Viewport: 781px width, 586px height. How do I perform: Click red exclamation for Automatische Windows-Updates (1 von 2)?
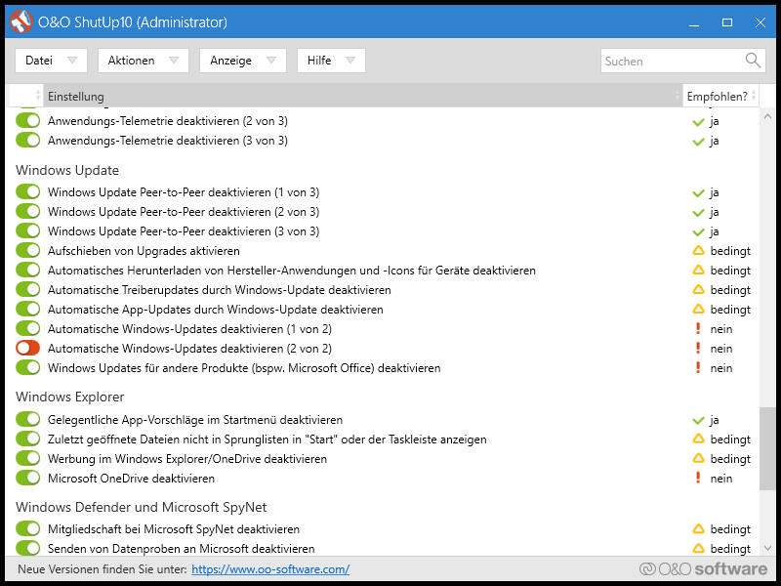click(x=698, y=328)
